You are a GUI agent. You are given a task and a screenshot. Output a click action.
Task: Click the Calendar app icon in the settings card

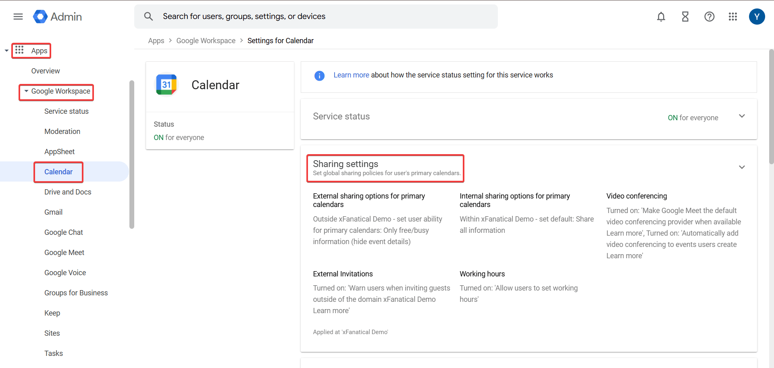pyautogui.click(x=166, y=84)
